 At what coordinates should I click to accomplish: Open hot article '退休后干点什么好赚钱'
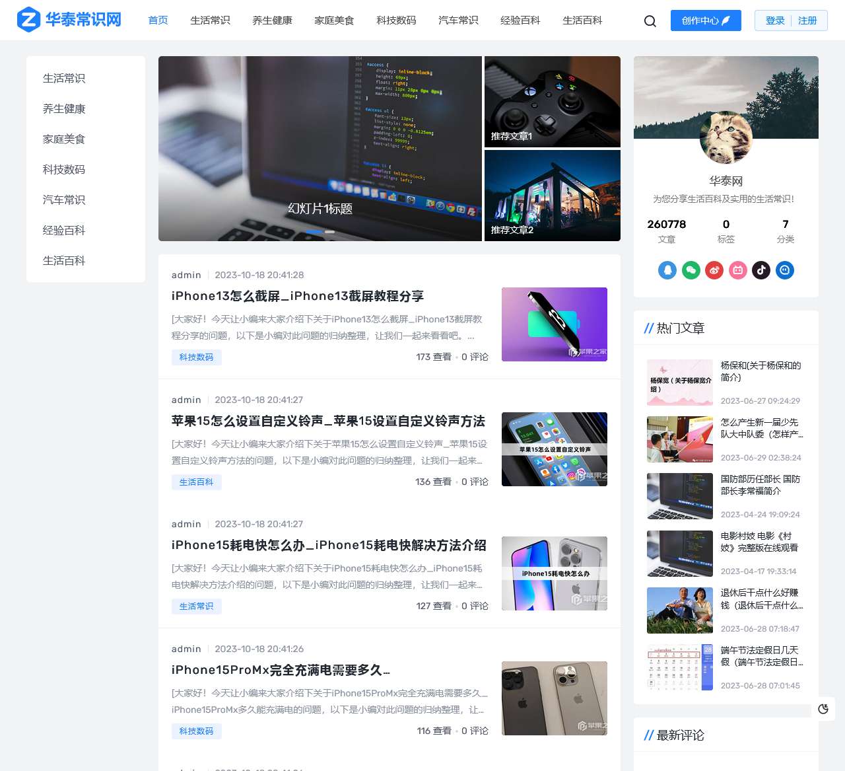762,599
